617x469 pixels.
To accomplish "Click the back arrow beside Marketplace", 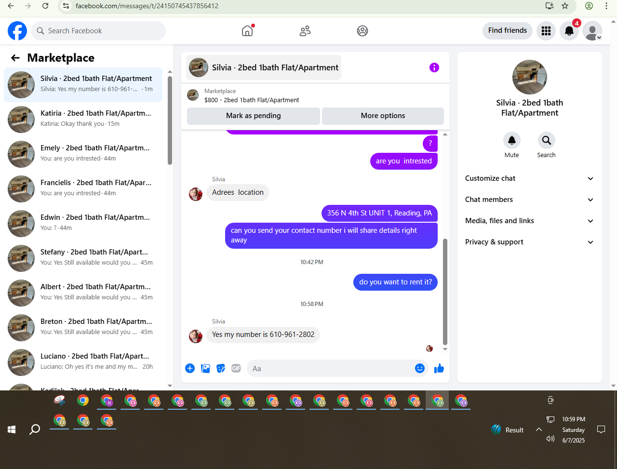I will (15, 58).
